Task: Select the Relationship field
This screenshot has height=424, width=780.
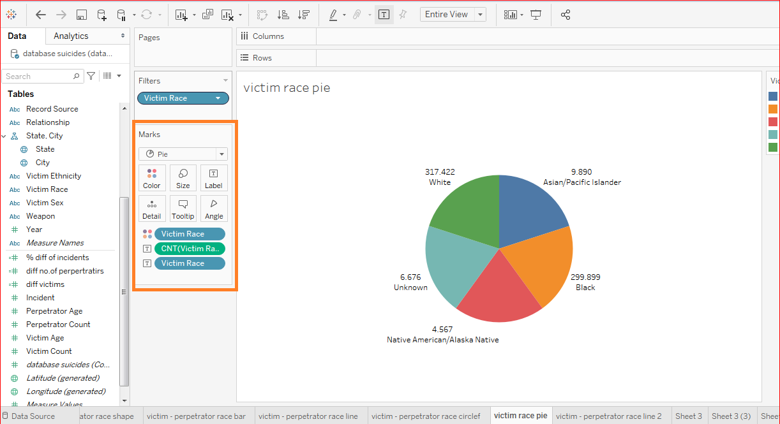Action: [x=48, y=122]
